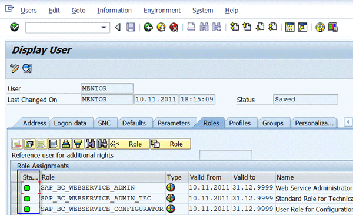The image size is (353, 215).
Task: Select SAP_BC_WEBSERVICE_ADMIN_TEC role cell
Action: (x=103, y=199)
